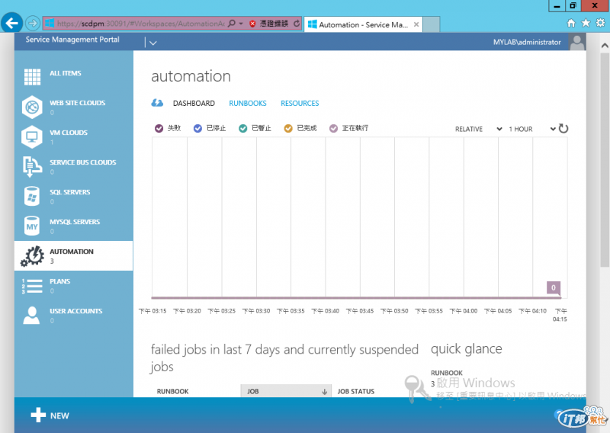Image resolution: width=610 pixels, height=433 pixels.
Task: Open the browser favorites star
Action: pos(586,23)
